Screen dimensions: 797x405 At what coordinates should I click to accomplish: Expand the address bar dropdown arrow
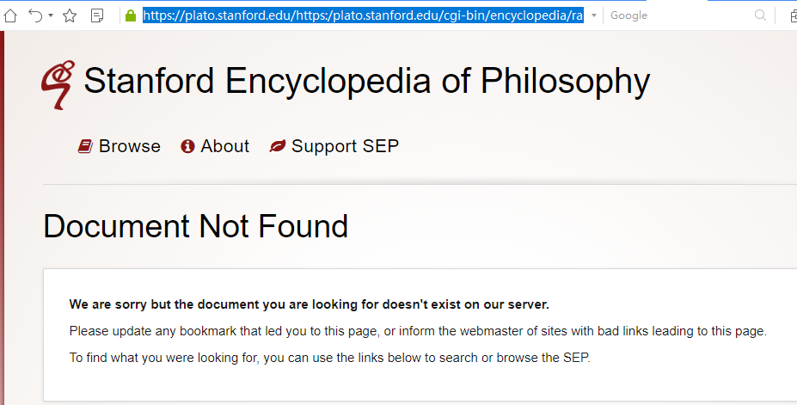[594, 15]
